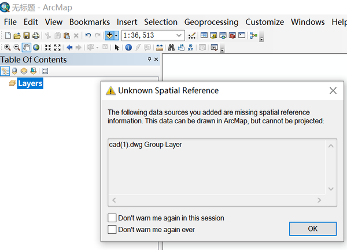
Task: Open the Bookmarks menu
Action: point(89,22)
